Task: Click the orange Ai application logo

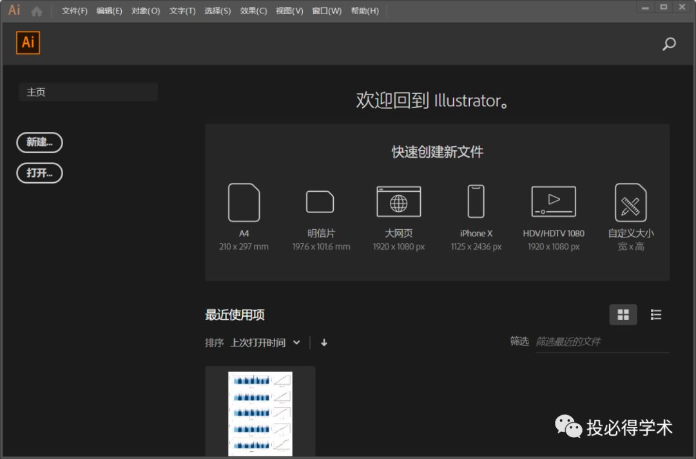Action: click(x=28, y=42)
